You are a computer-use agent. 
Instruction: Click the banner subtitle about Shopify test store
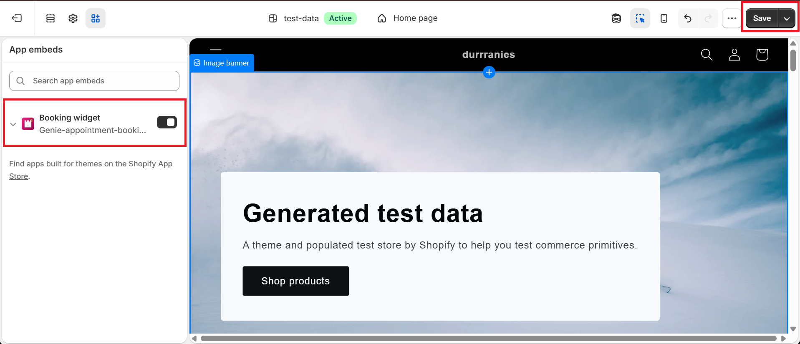coord(440,245)
